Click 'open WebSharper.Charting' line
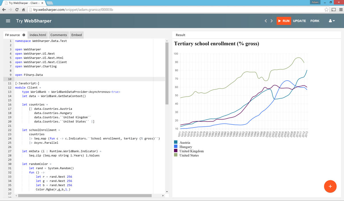The image size is (344, 201). [x=36, y=66]
